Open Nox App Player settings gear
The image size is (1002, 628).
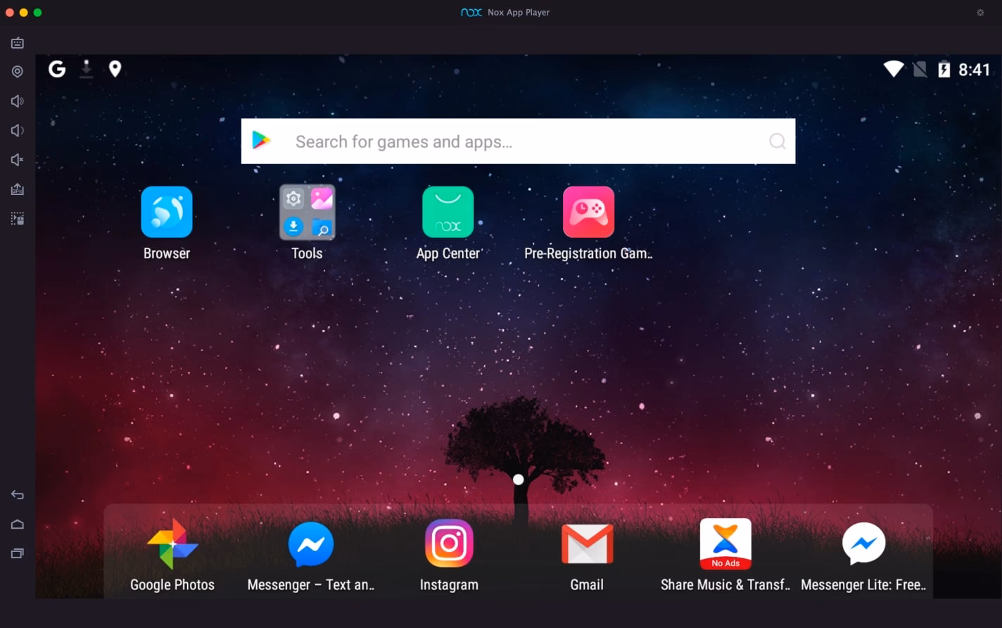980,12
